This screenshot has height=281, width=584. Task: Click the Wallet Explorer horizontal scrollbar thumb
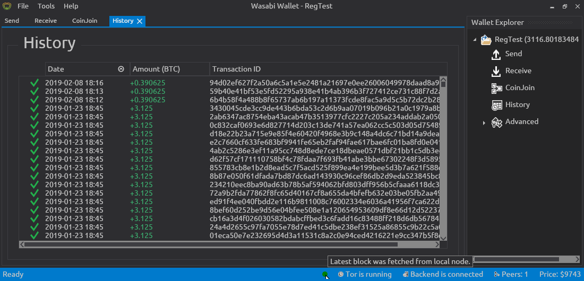516,259
